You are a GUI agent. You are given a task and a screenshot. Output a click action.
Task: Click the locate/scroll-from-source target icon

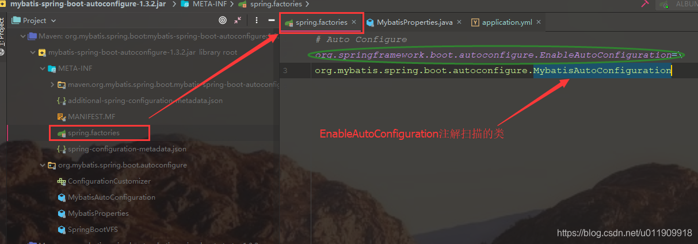click(223, 20)
